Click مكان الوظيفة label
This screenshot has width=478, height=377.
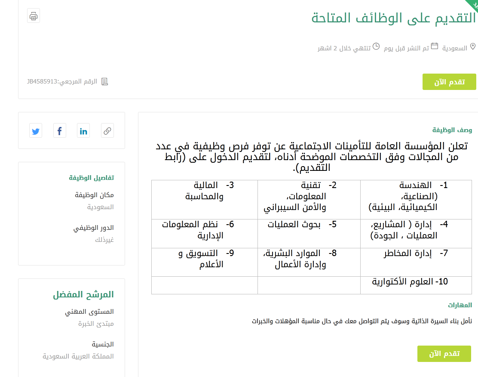pyautogui.click(x=94, y=195)
